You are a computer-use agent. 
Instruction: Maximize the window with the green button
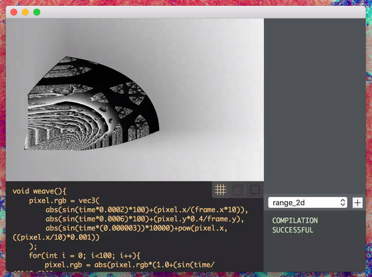(37, 12)
